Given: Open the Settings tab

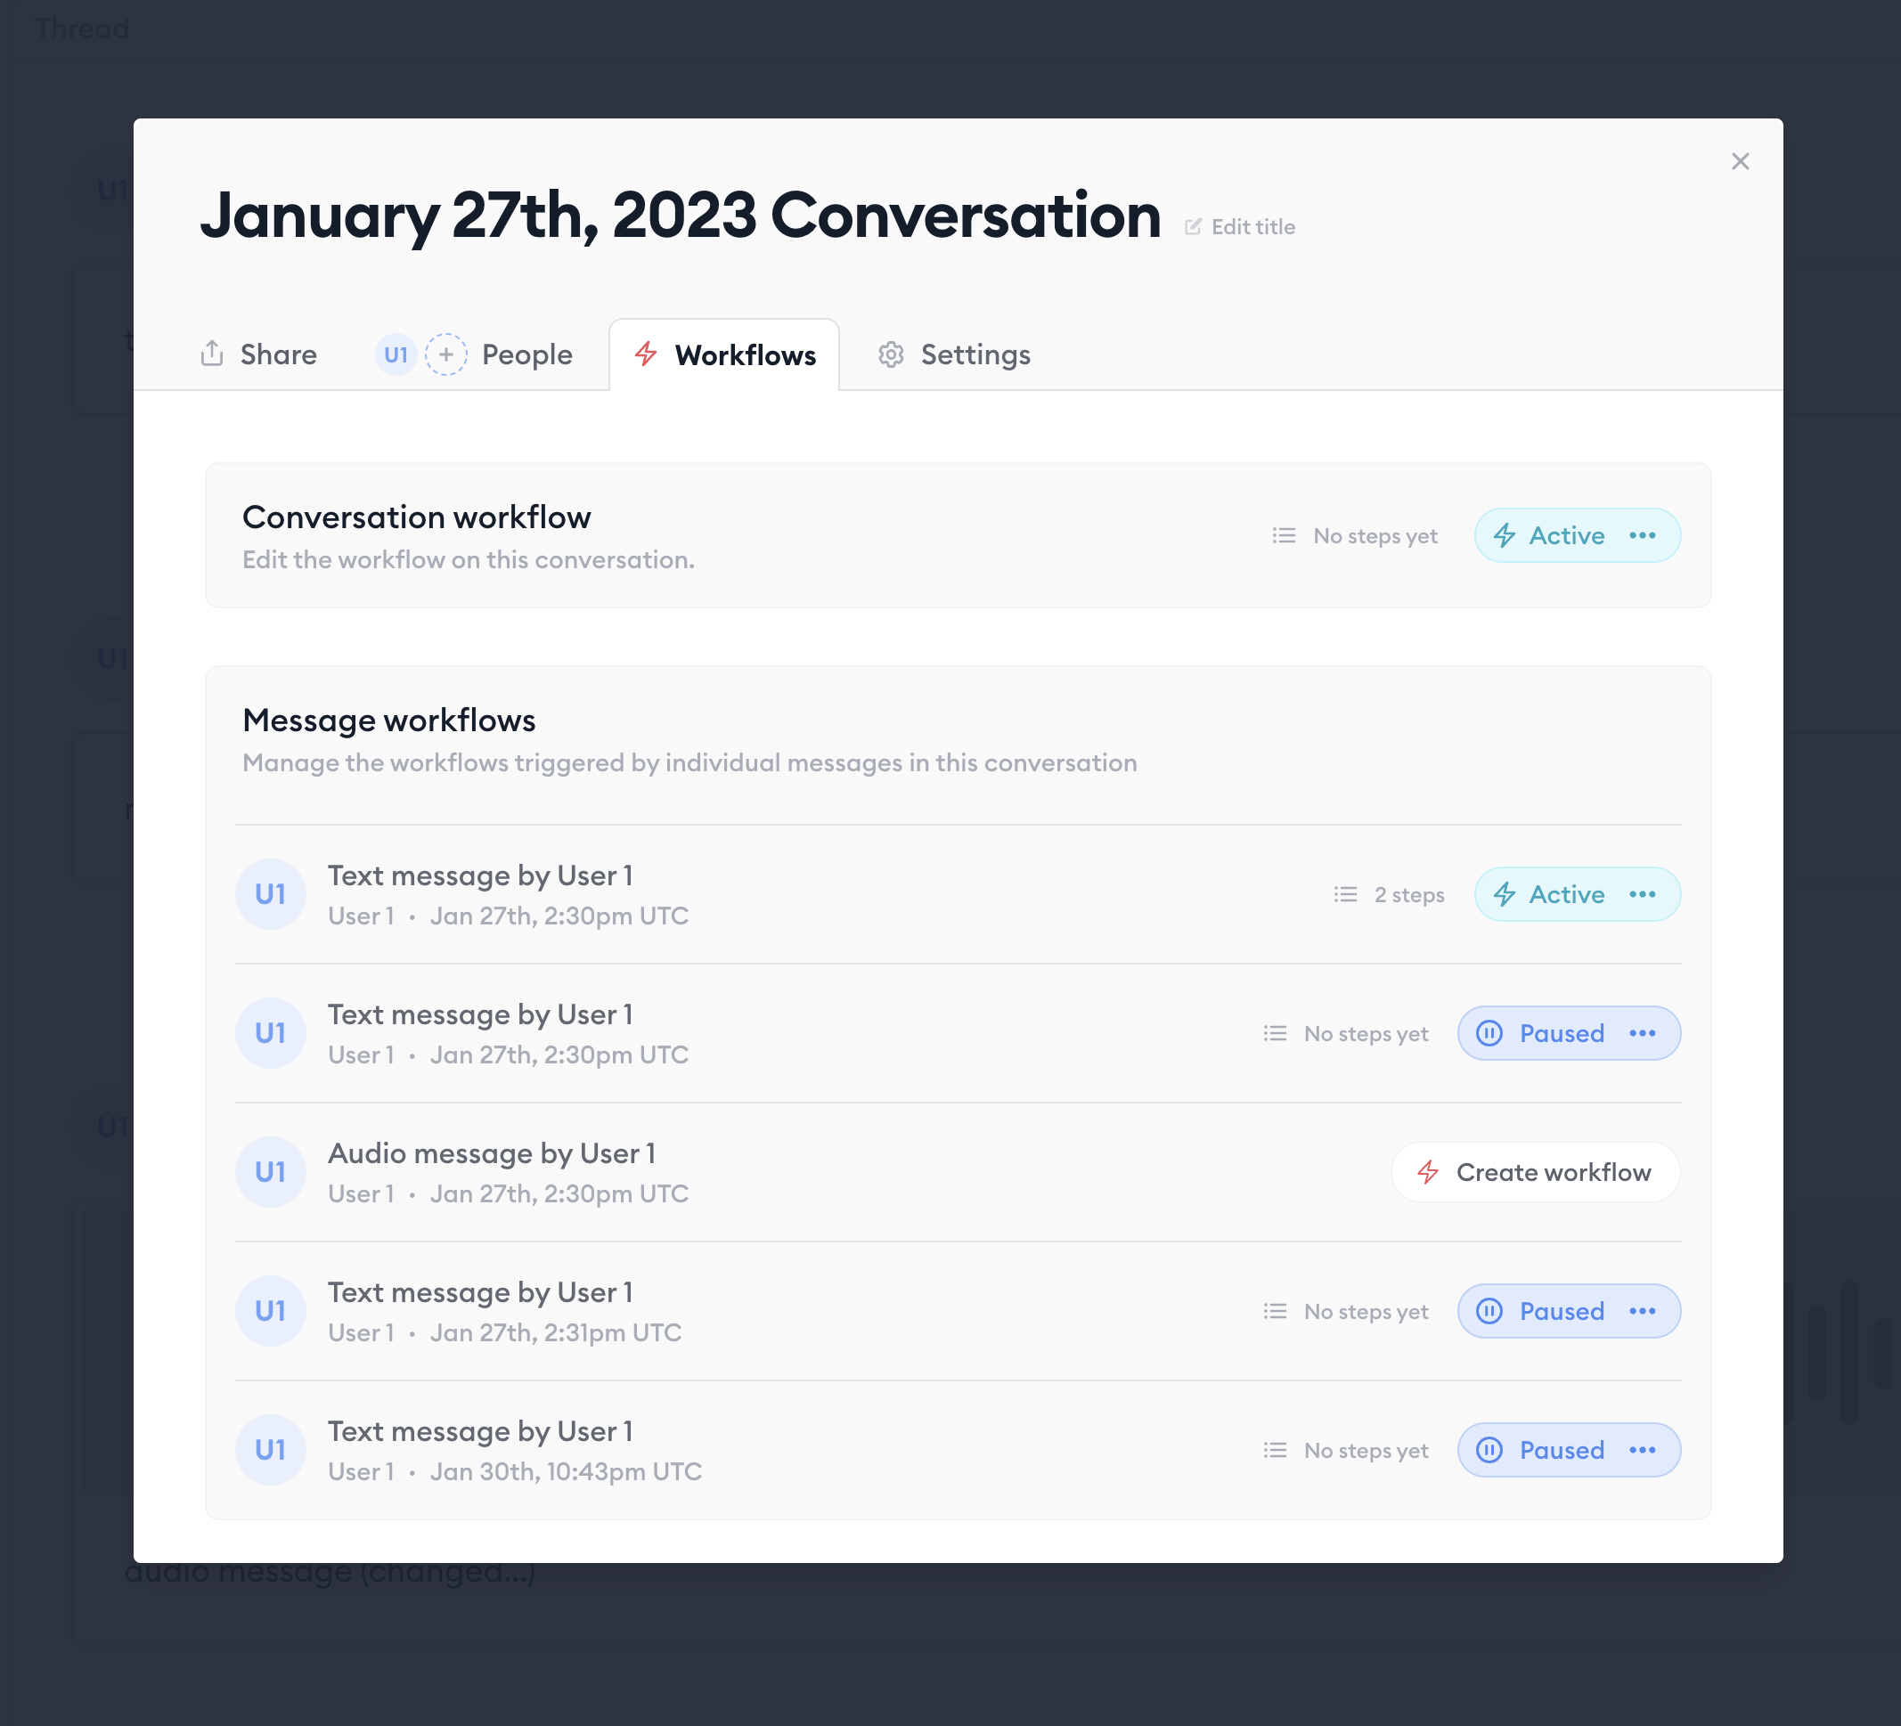Looking at the screenshot, I should (954, 354).
